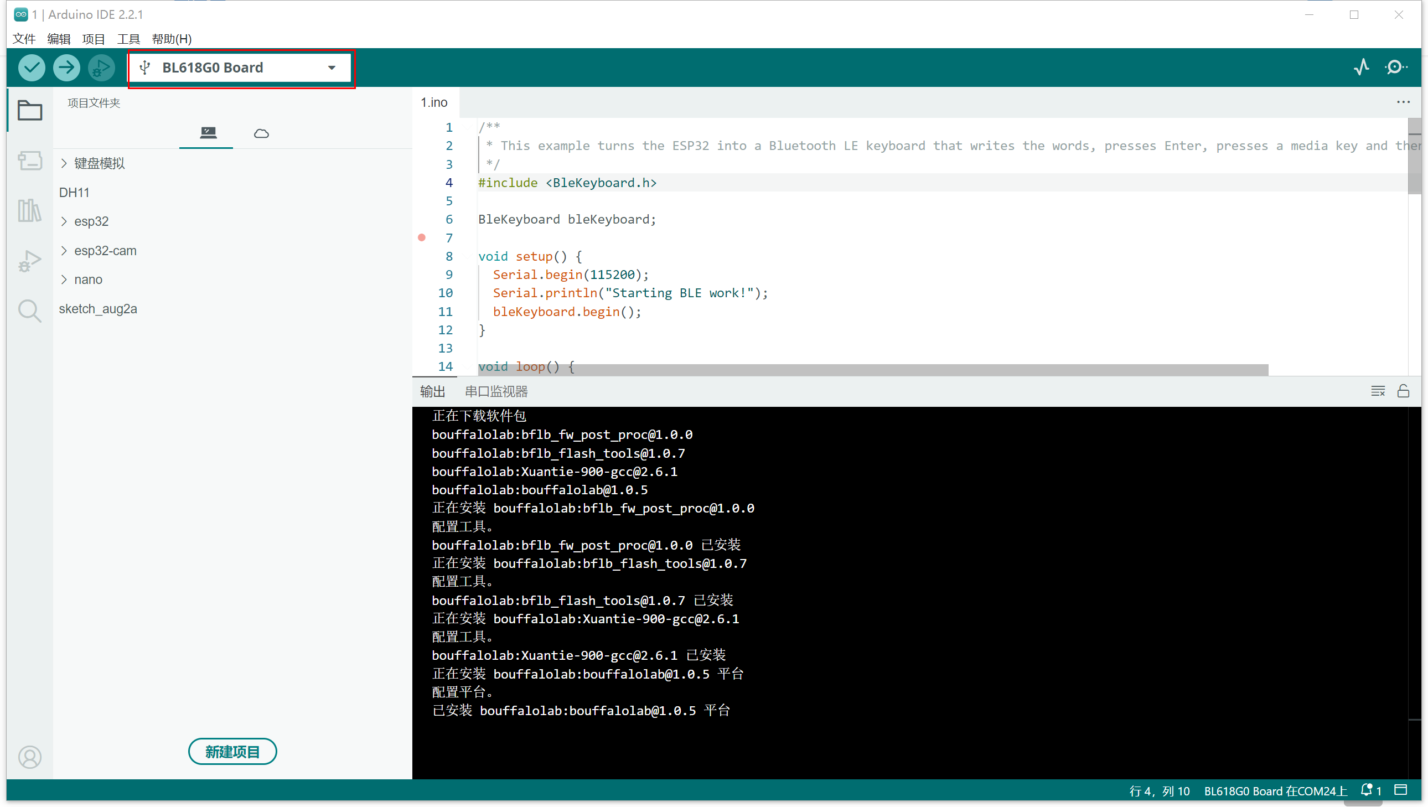Click the BleKeyboard bleKeyboard; declaration line
This screenshot has height=807, width=1428.
coord(567,220)
